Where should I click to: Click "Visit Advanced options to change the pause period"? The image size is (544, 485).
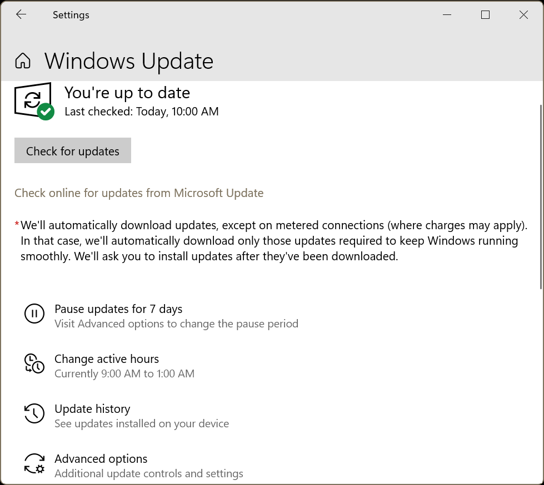176,324
